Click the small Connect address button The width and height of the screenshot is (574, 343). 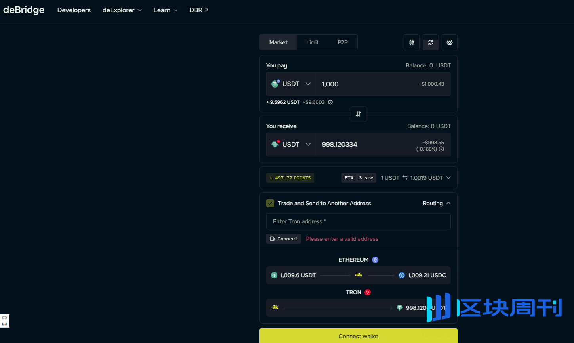284,239
